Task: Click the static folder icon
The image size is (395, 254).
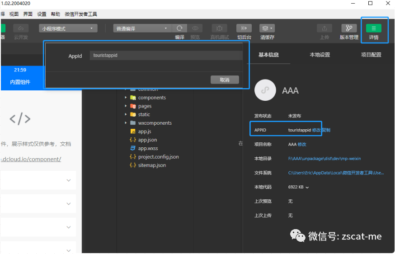Action: click(x=133, y=114)
